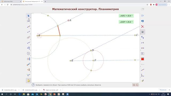The height and width of the screenshot is (96, 171).
Task: Select the angle measurement tool
Action: [29, 70]
